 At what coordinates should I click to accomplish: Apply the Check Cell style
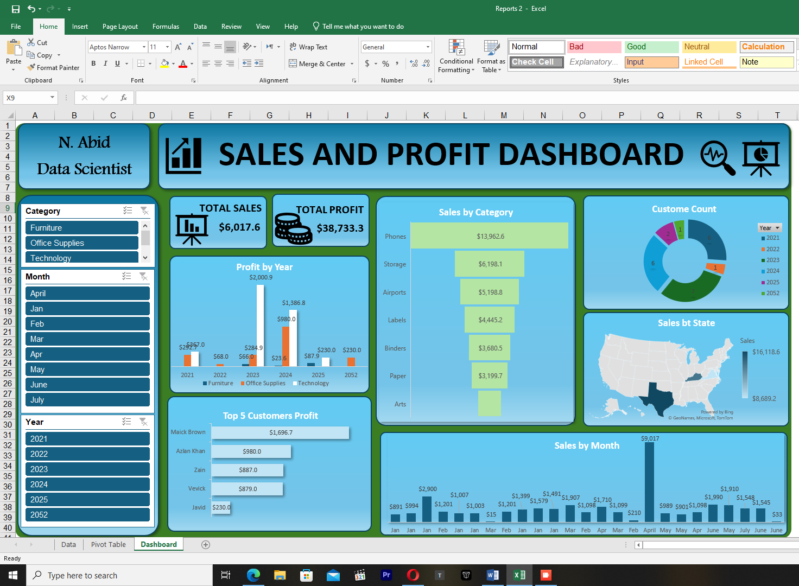(x=536, y=62)
